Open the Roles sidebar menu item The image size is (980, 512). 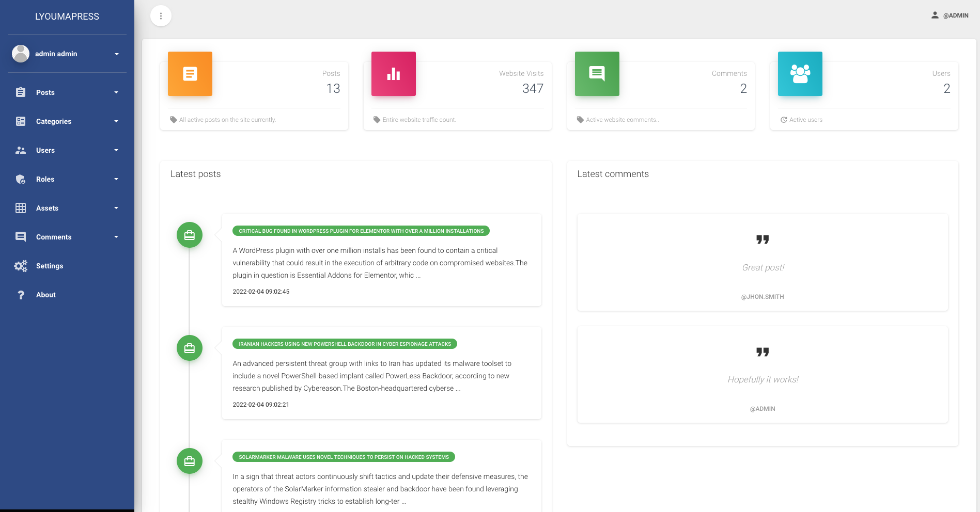pos(67,179)
